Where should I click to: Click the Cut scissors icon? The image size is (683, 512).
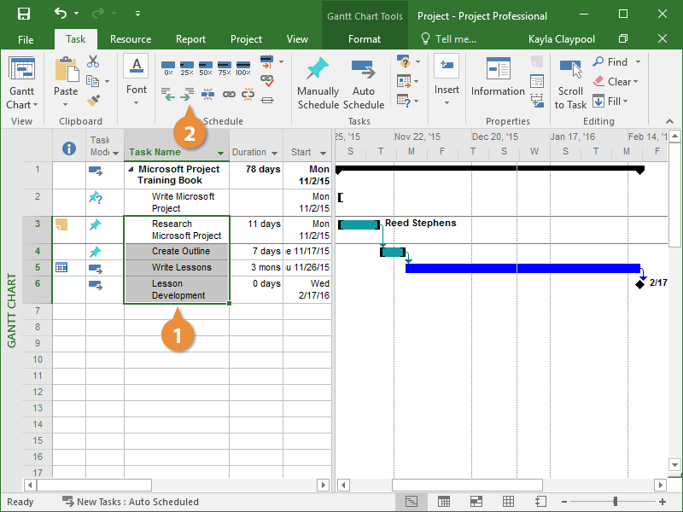tap(93, 62)
